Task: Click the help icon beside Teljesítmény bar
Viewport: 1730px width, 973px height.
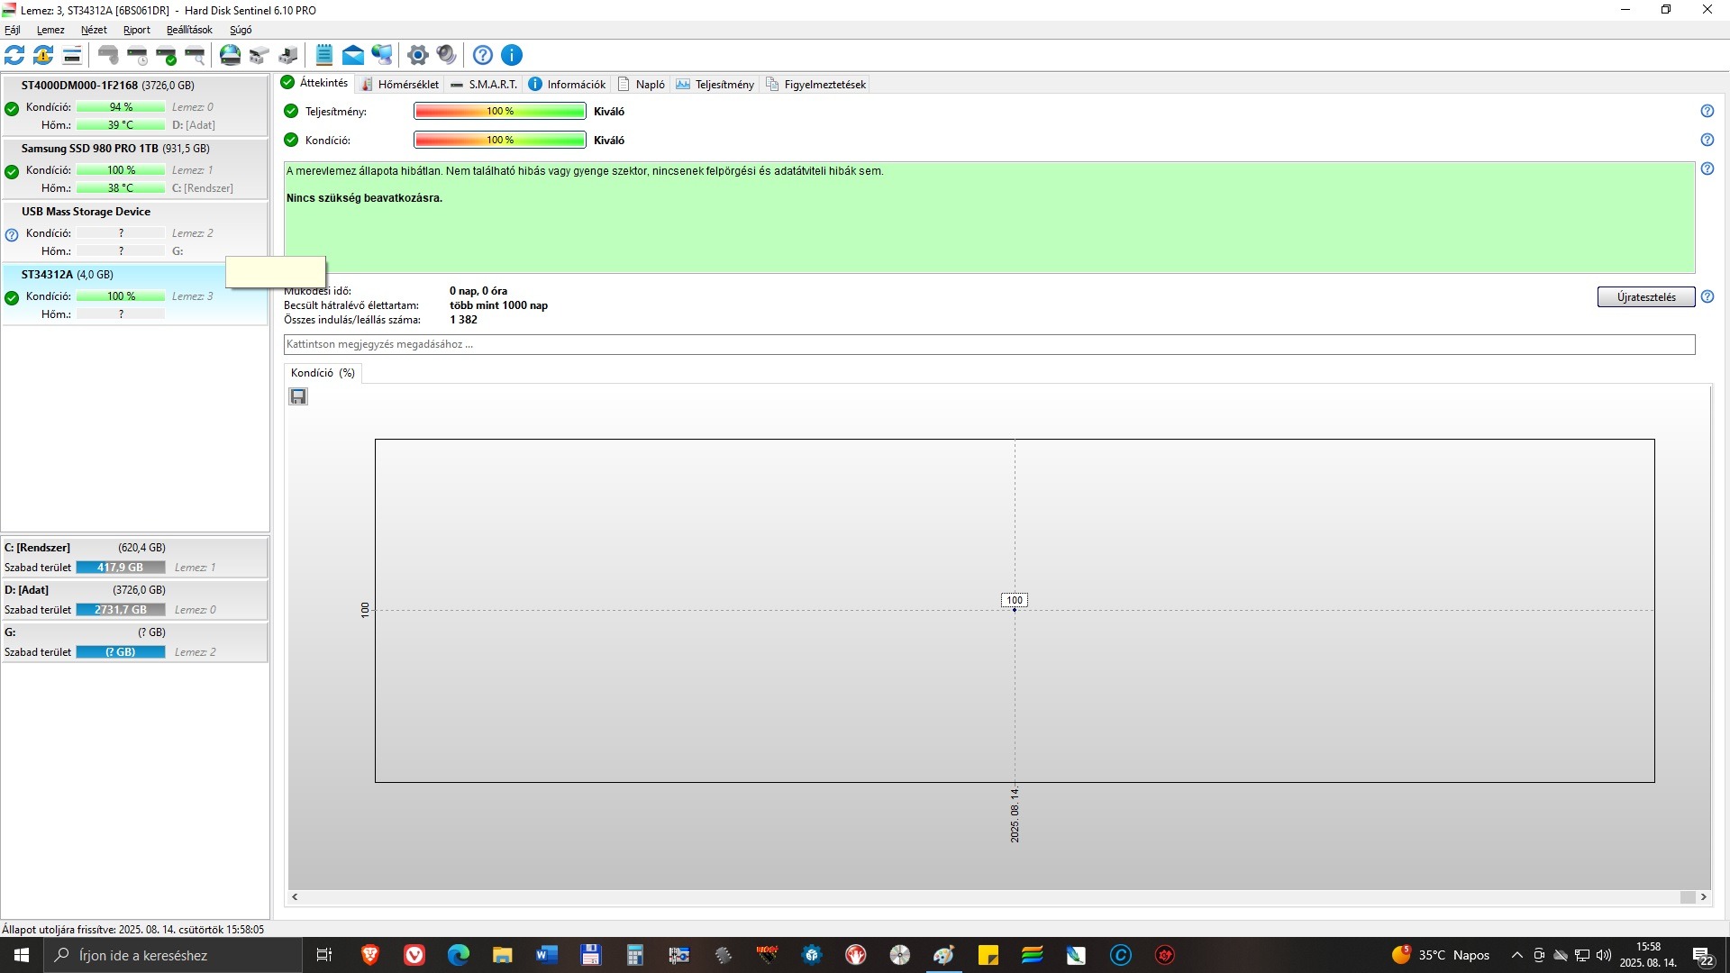Action: [1707, 112]
